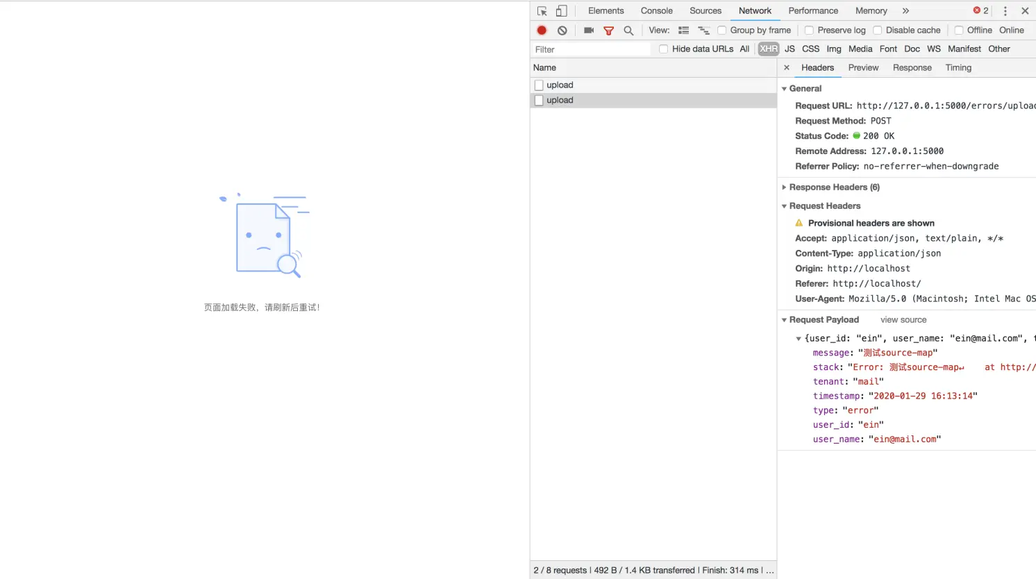
Task: Click the 200 OK status code
Action: click(x=878, y=136)
